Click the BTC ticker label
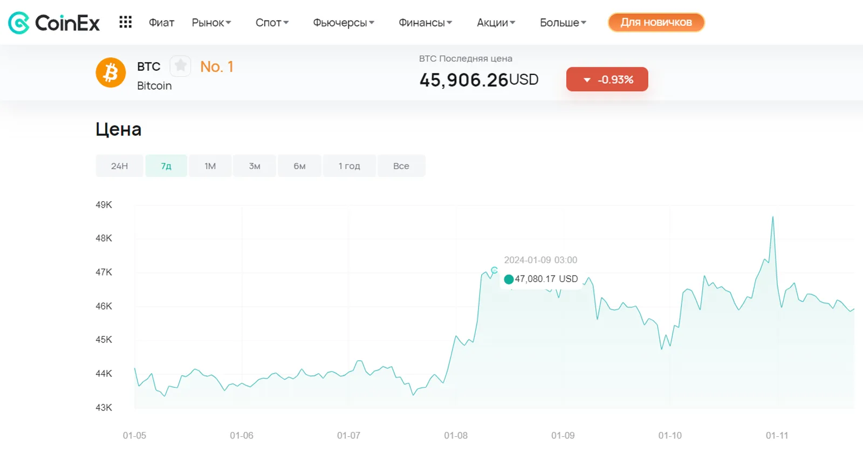 [x=149, y=66]
